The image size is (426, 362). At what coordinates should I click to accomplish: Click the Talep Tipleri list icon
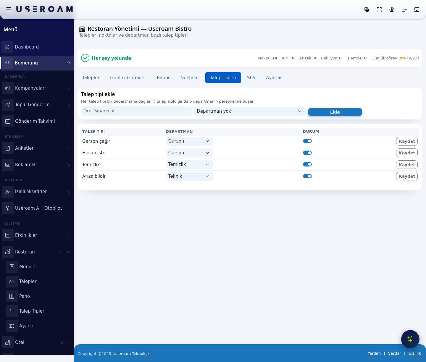pos(12,311)
